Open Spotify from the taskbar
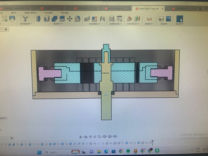The height and width of the screenshot is (156, 208). [x=128, y=151]
